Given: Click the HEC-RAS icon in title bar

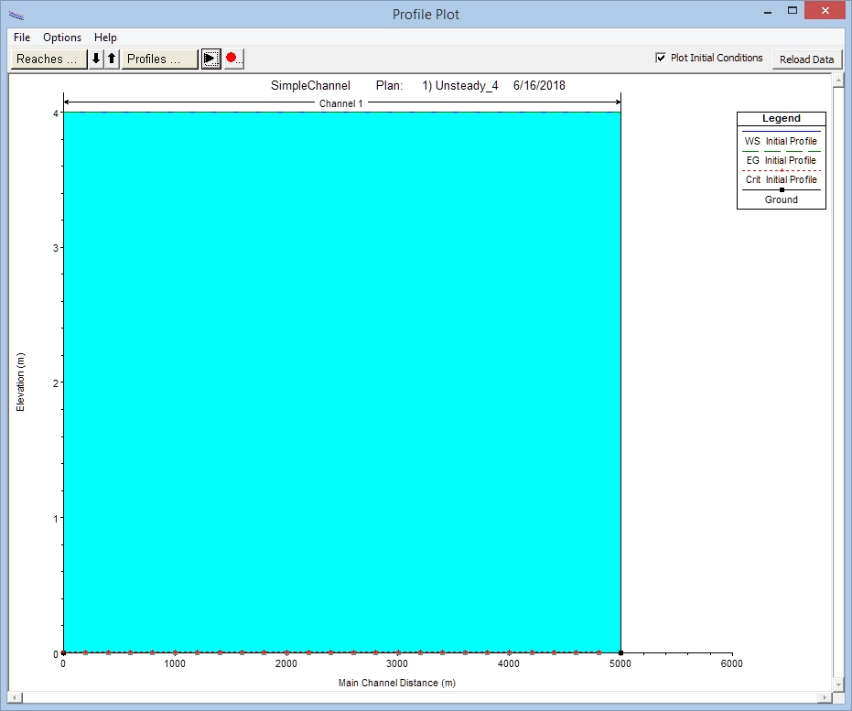Looking at the screenshot, I should click(16, 16).
